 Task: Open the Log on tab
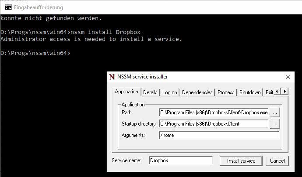[169, 92]
